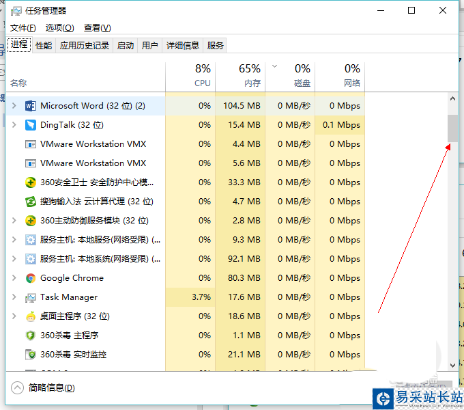This screenshot has height=410, width=464.
Task: Open the 查看(V) menu
Action: [x=97, y=28]
